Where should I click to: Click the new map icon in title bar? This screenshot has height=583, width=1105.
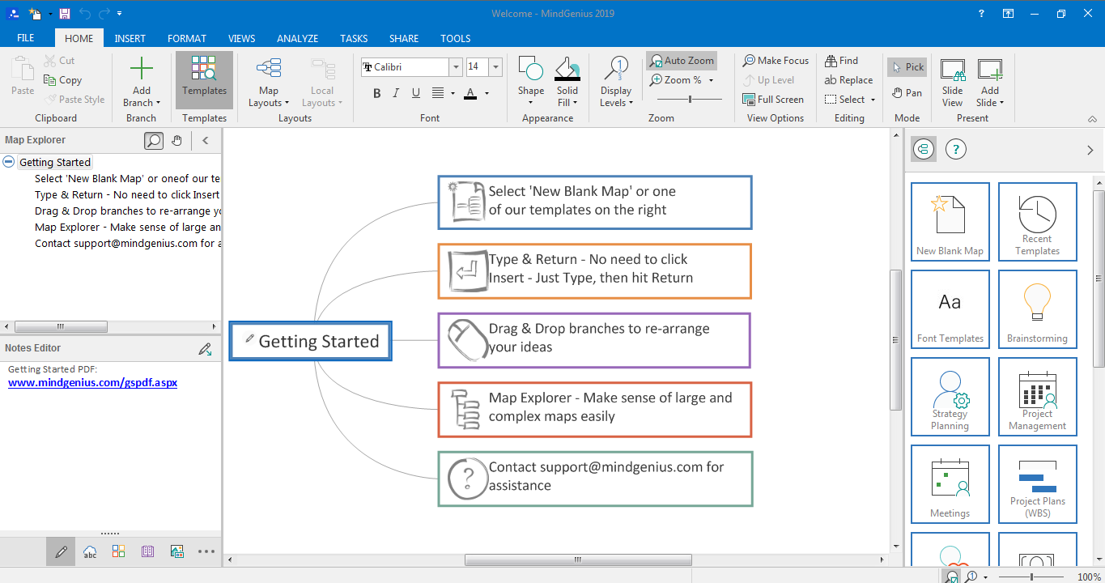coord(35,14)
